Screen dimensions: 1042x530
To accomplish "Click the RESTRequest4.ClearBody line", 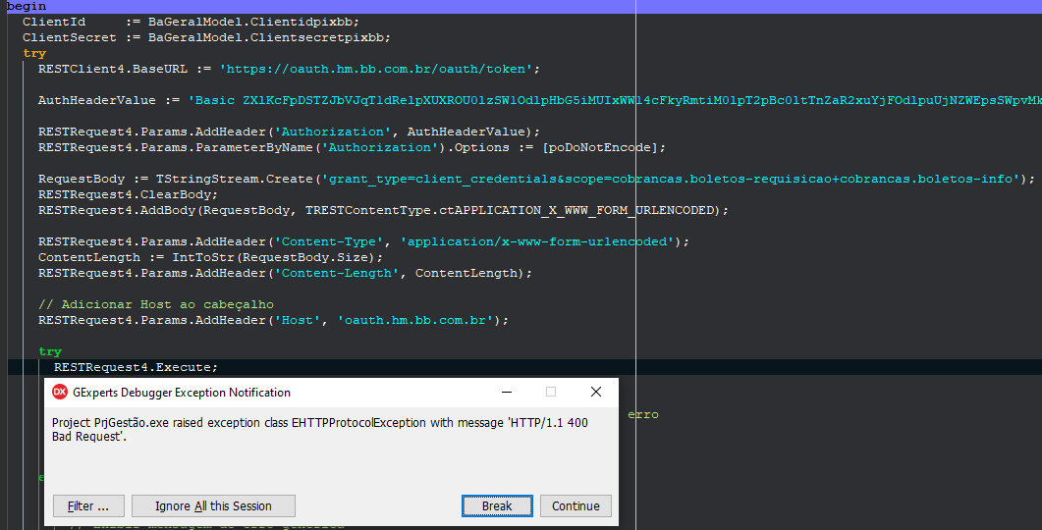I will [x=128, y=194].
